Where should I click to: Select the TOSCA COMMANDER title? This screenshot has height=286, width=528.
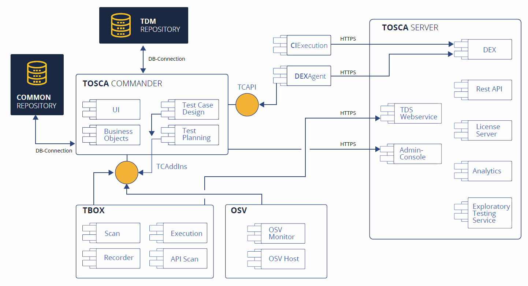tap(122, 83)
